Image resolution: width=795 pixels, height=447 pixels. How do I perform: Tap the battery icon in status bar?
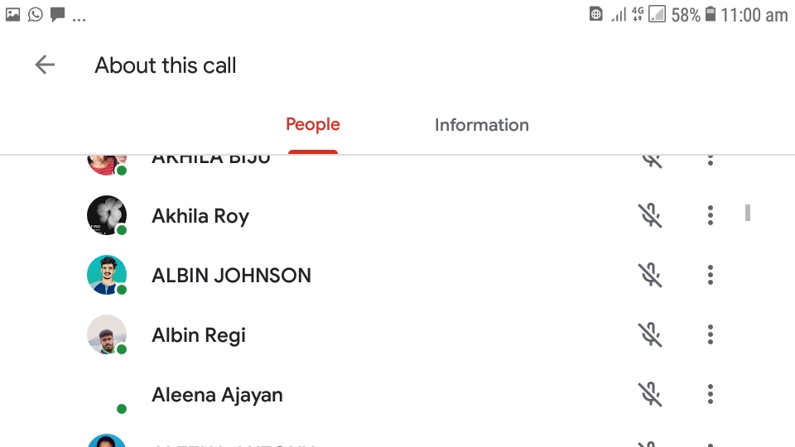[x=710, y=14]
